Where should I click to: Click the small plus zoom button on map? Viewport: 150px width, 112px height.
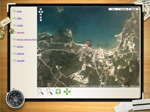pyautogui.click(x=41, y=17)
